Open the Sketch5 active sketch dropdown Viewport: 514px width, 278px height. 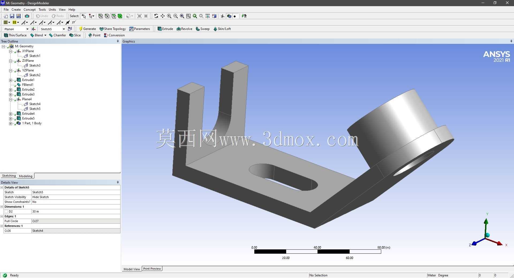[x=64, y=29]
